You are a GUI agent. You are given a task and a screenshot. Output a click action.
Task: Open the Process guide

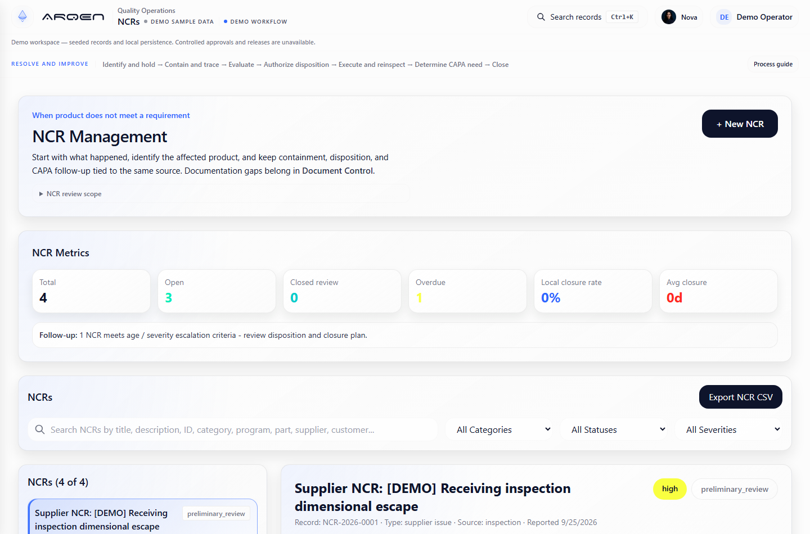click(773, 64)
